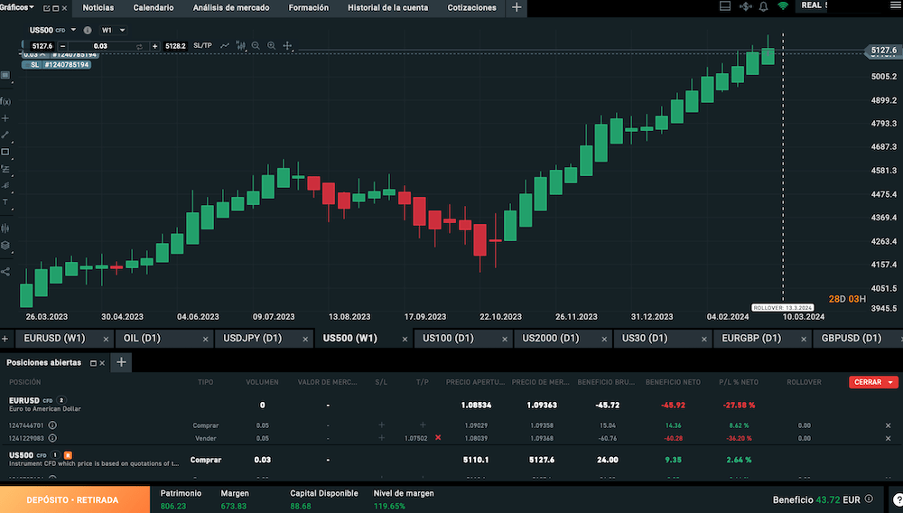The image size is (903, 513).
Task: Click the US500 instrument info icon
Action: tap(88, 30)
